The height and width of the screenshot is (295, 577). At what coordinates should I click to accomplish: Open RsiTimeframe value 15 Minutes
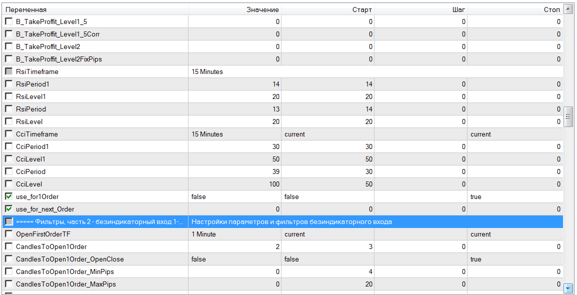point(207,71)
